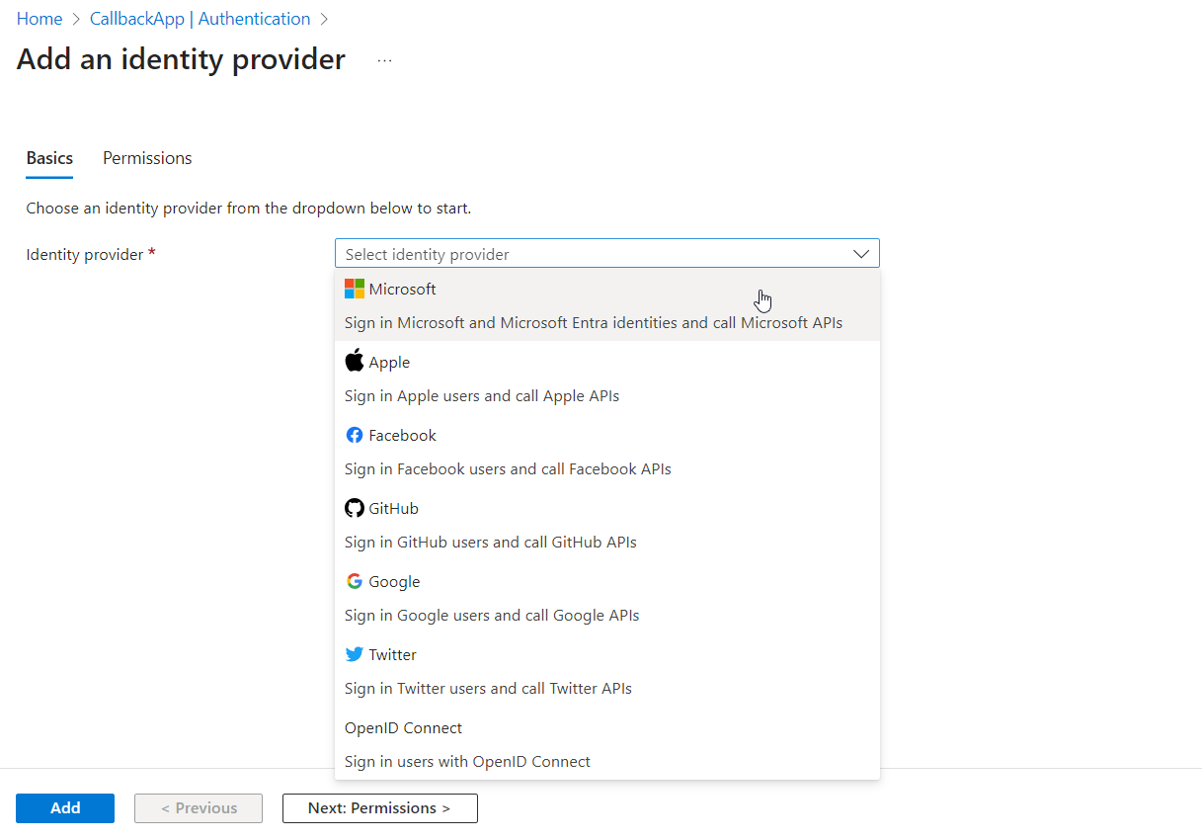This screenshot has width=1202, height=840.
Task: Open the page options ellipsis menu
Action: (x=384, y=59)
